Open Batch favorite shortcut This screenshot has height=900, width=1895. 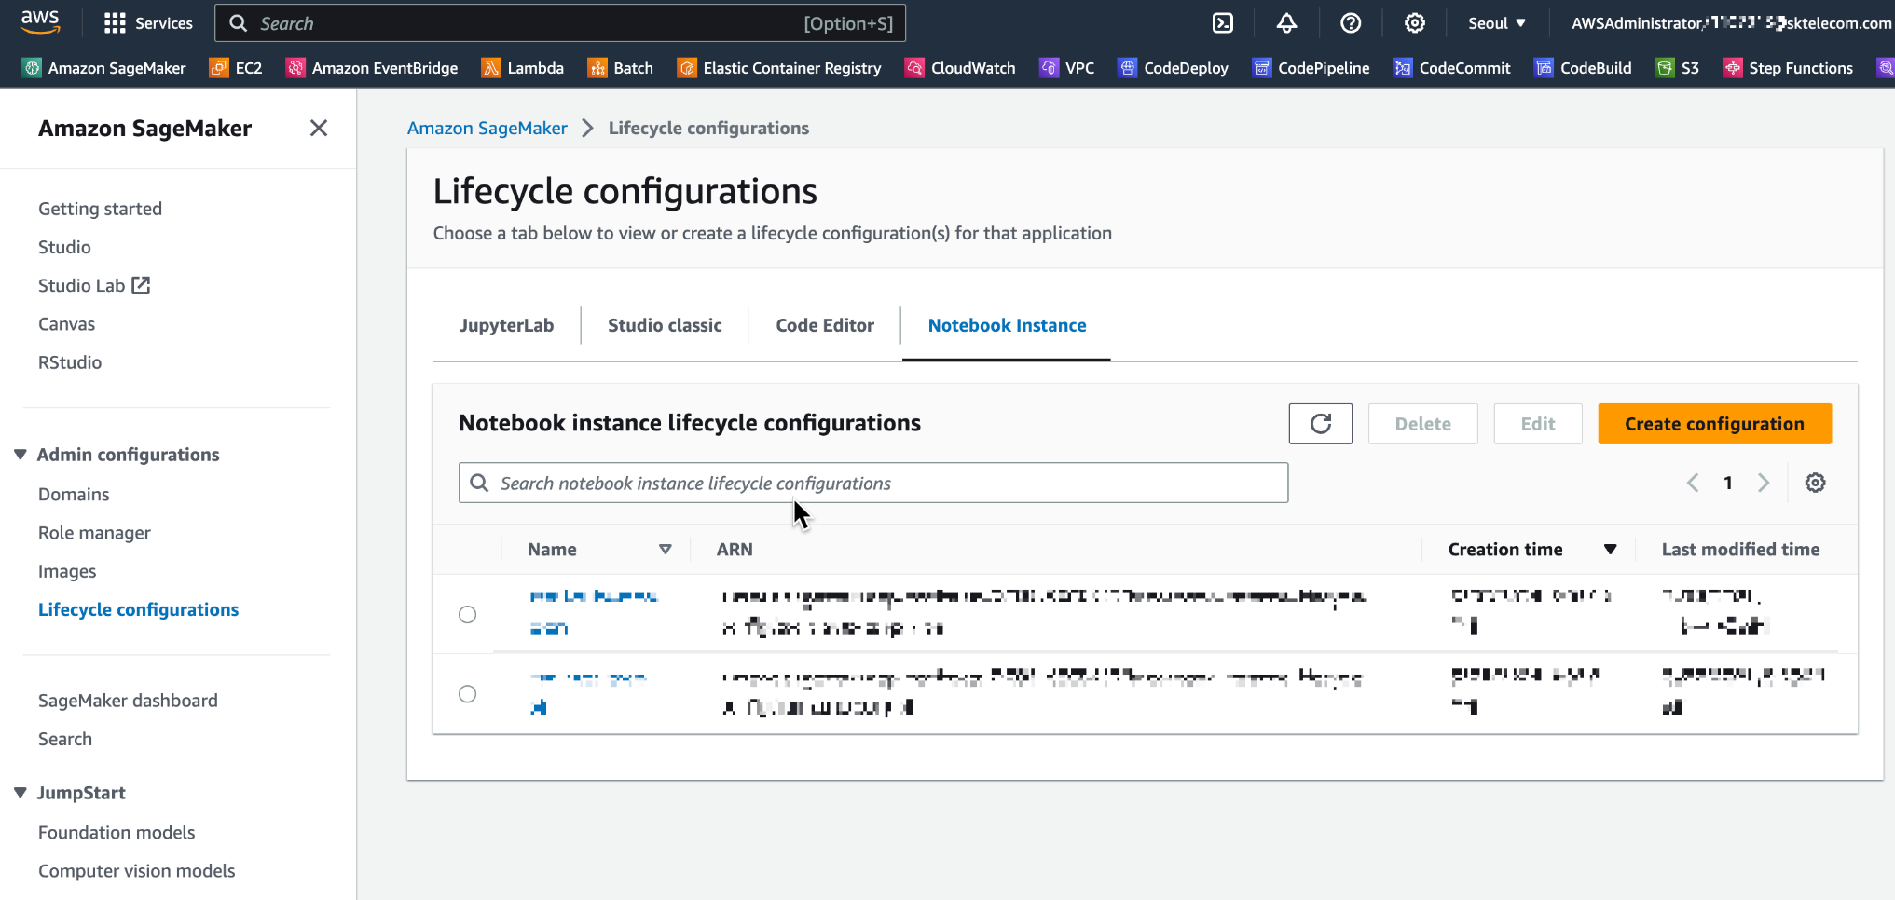pos(621,68)
